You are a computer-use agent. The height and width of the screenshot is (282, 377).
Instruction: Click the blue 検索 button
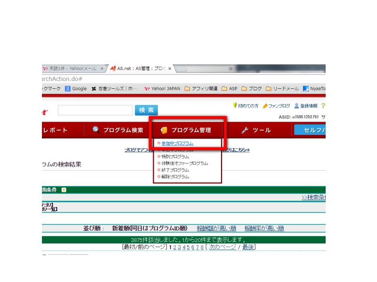pos(146,110)
